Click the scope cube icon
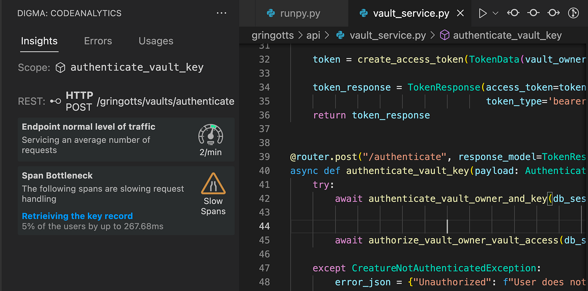Viewport: 588px width, 291px height. pyautogui.click(x=60, y=68)
